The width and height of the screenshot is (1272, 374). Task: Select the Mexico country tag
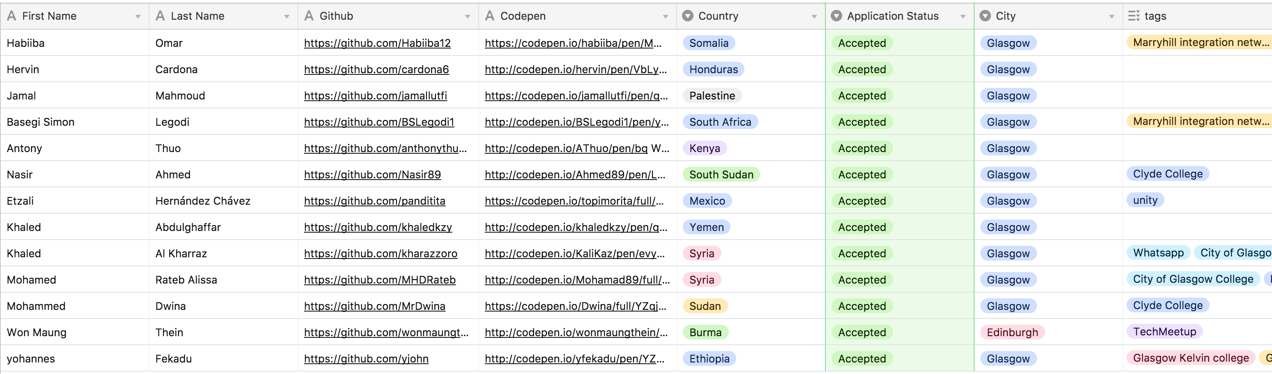coord(707,201)
